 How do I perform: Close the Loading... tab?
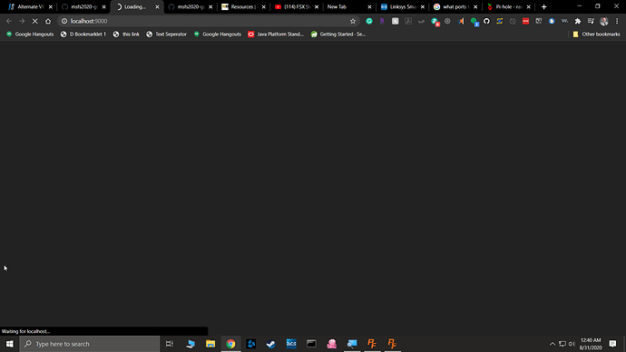(x=157, y=6)
